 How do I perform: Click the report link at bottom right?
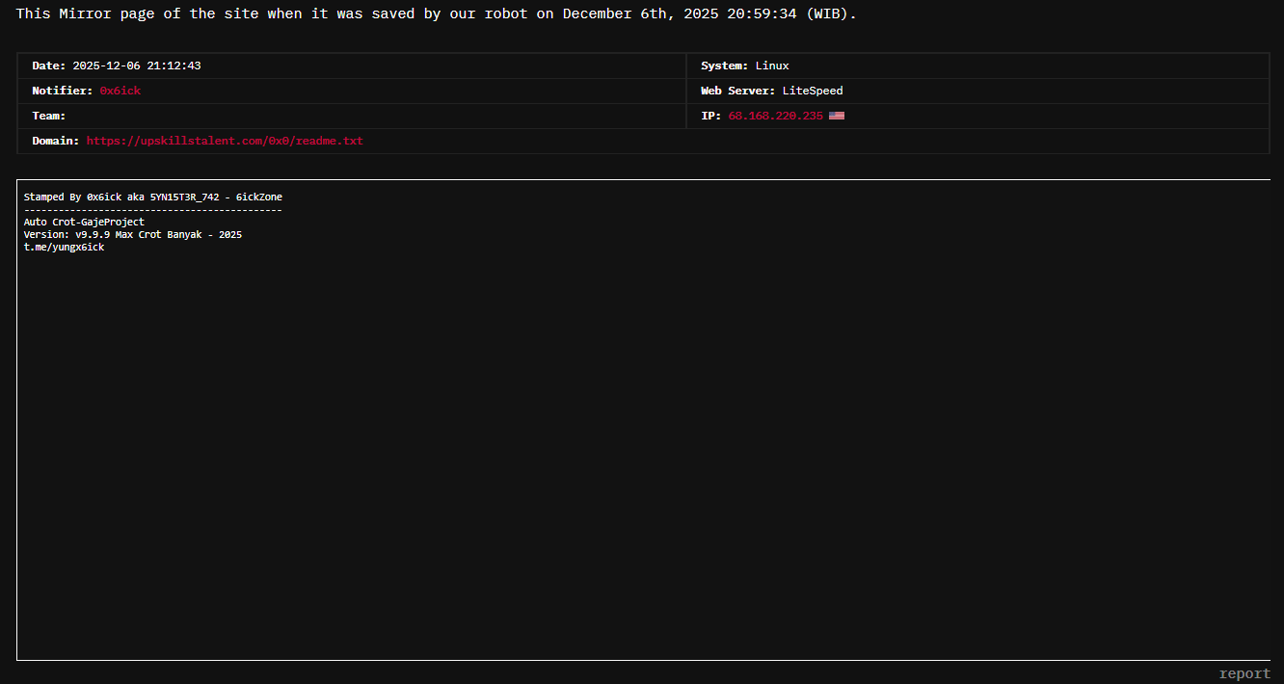coord(1244,673)
